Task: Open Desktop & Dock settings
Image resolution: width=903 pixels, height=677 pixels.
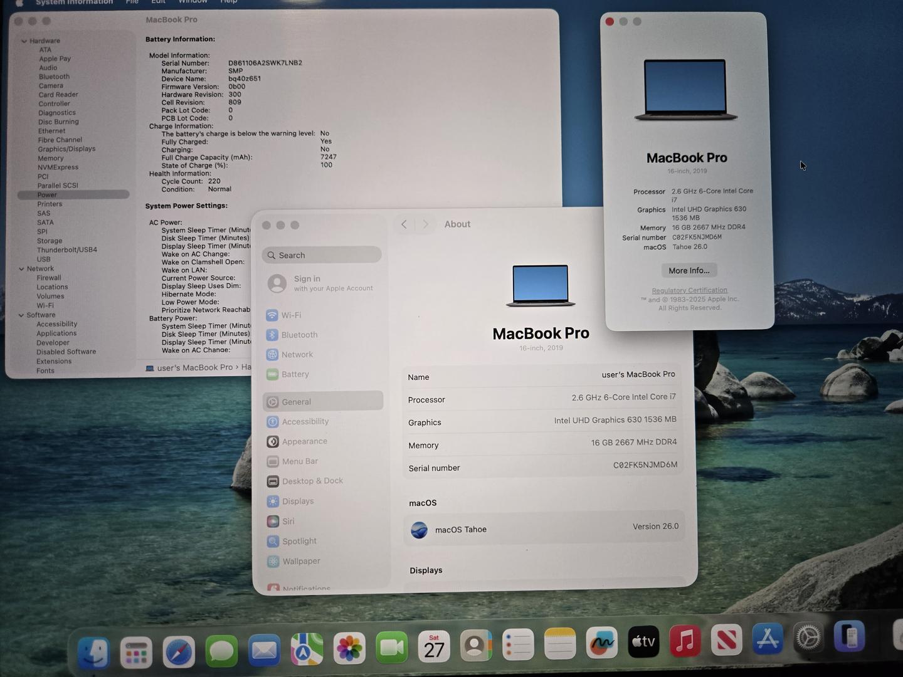Action: click(322, 481)
